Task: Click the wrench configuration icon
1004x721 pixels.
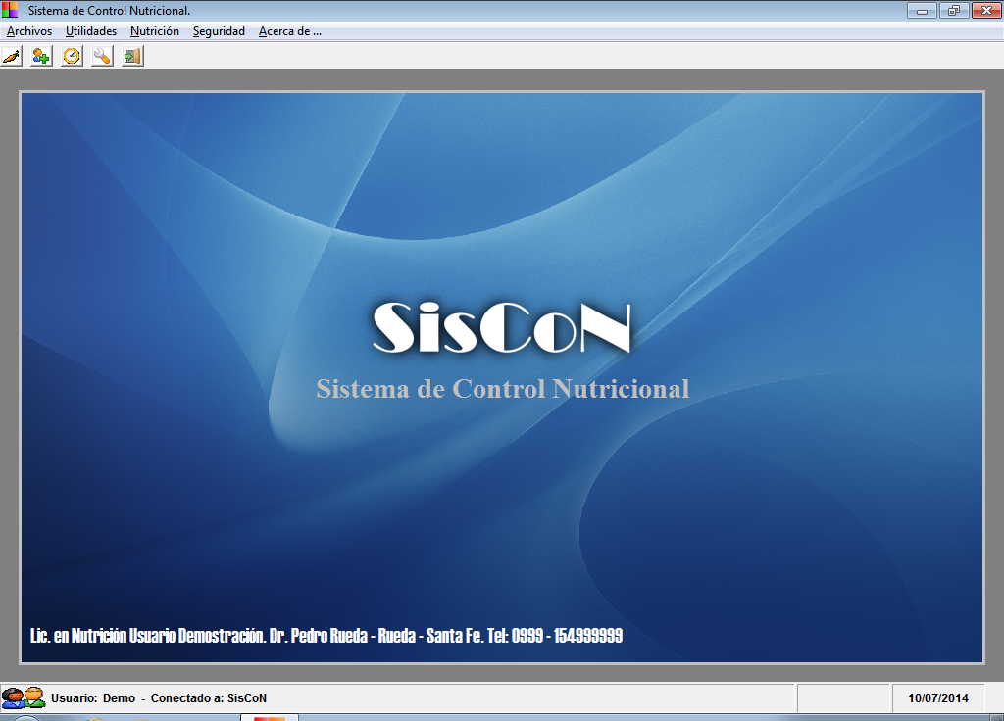Action: [99, 56]
